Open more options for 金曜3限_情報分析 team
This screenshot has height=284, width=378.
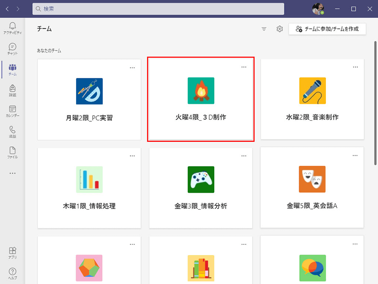pyautogui.click(x=244, y=156)
